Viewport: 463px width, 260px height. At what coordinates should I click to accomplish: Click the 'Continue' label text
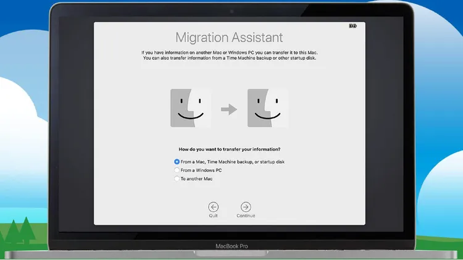pos(246,216)
